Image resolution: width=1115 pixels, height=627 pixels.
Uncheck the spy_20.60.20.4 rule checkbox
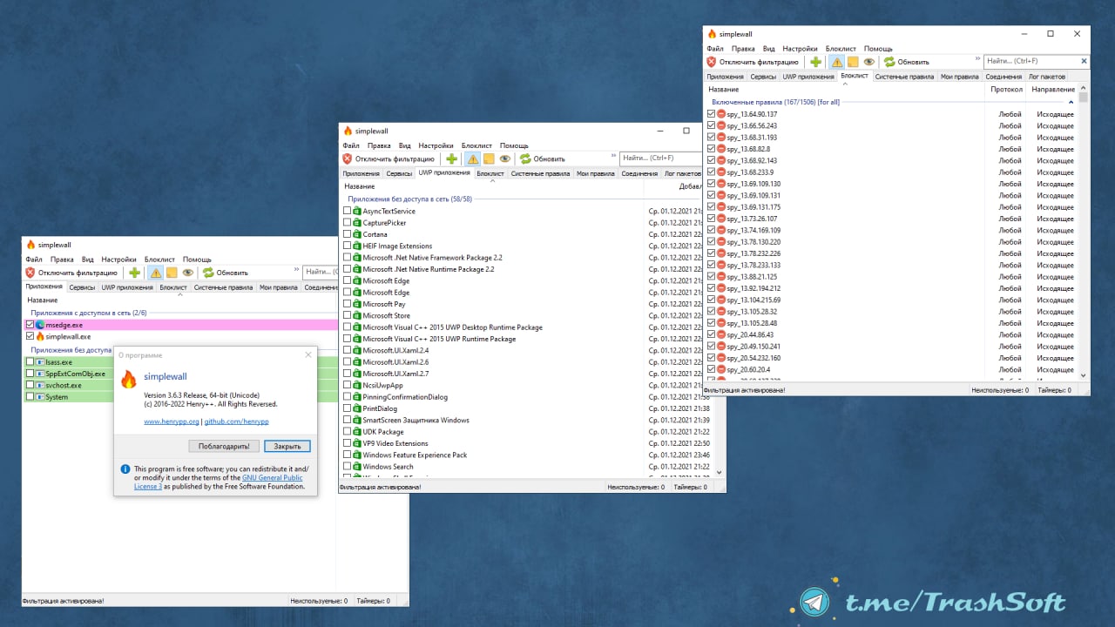(712, 369)
